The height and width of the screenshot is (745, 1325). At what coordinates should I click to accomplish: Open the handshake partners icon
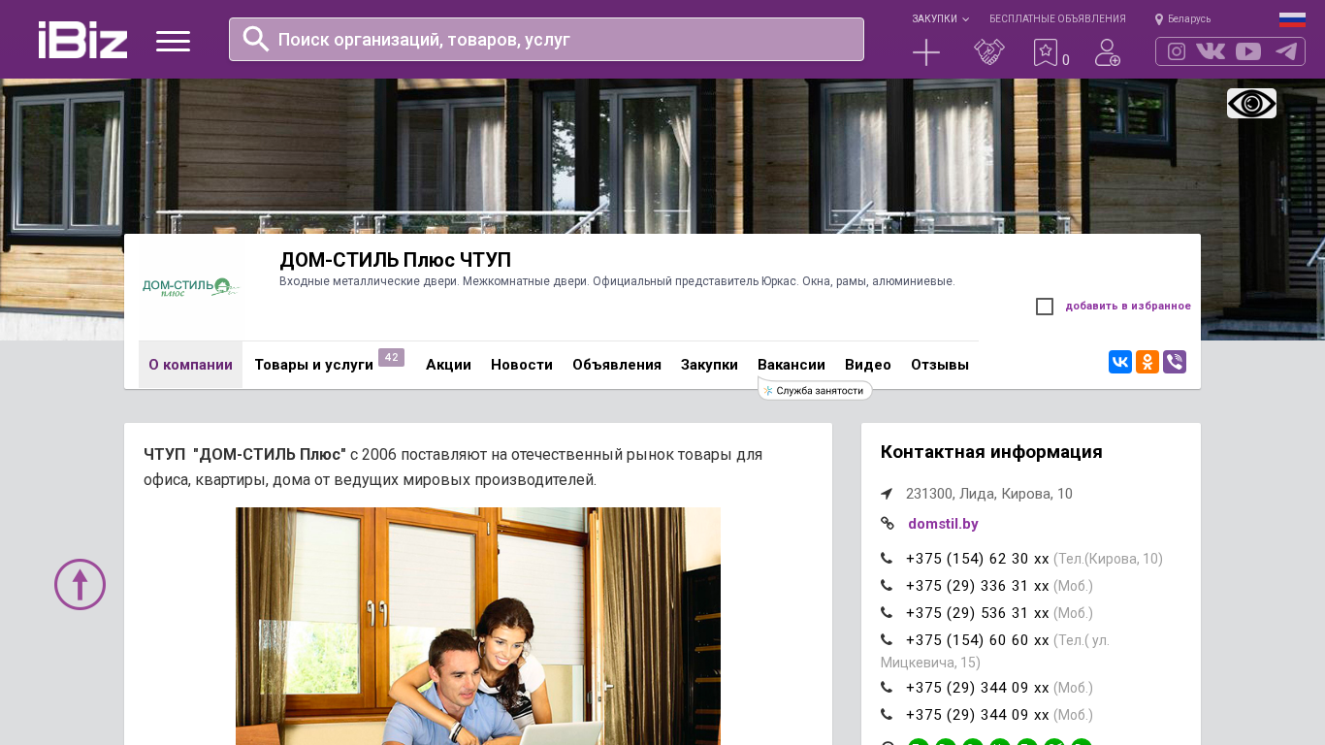(x=989, y=52)
